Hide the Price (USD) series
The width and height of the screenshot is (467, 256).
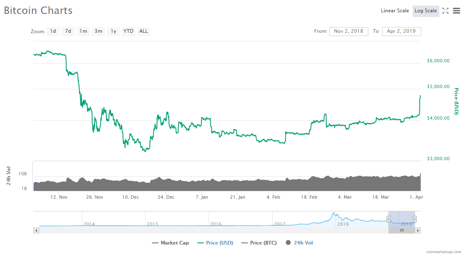click(215, 243)
